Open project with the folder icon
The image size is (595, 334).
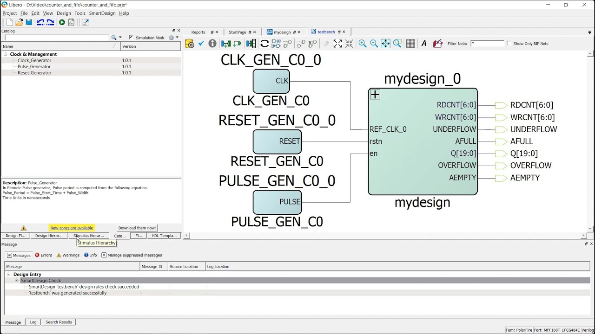(x=19, y=22)
